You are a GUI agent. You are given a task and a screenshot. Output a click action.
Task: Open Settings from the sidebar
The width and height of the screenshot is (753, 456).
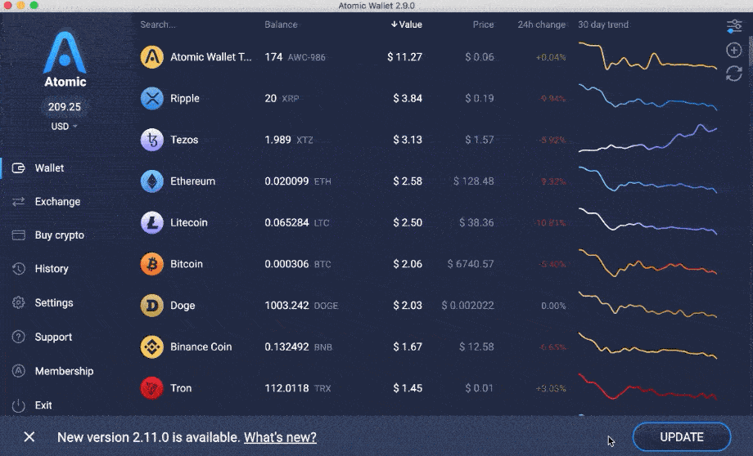(54, 302)
